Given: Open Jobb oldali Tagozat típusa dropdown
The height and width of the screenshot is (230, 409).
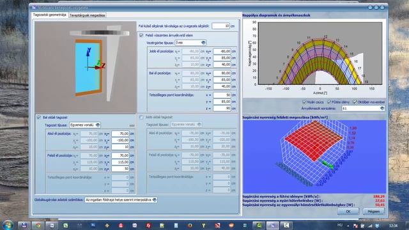Looking at the screenshot, I should click(186, 125).
